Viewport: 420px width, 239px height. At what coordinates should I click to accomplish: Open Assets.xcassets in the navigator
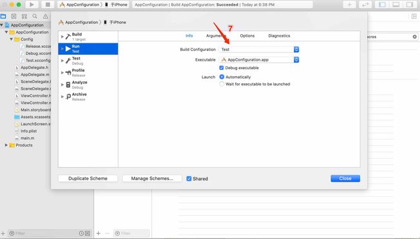pos(32,117)
